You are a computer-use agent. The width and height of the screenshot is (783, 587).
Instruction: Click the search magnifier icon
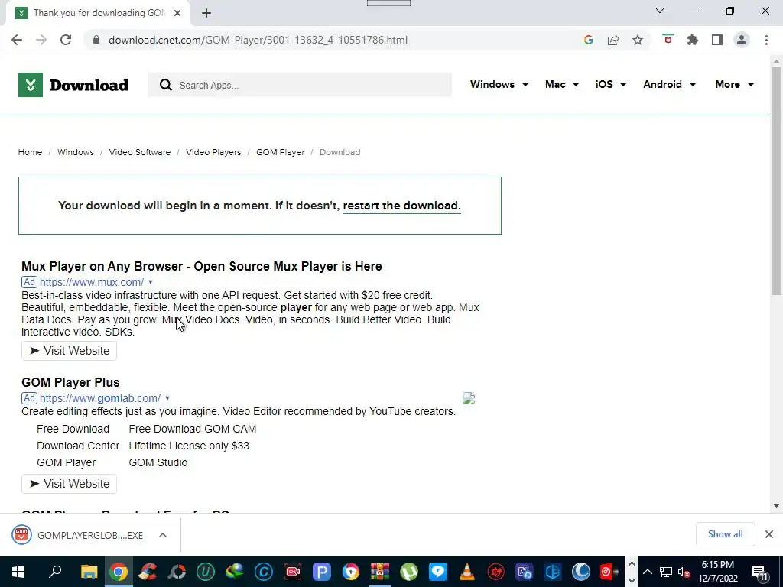(x=165, y=85)
